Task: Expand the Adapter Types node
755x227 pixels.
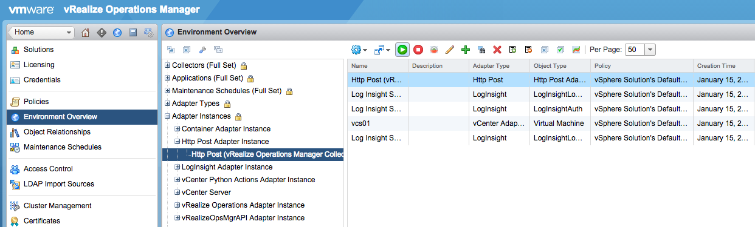Action: (168, 104)
